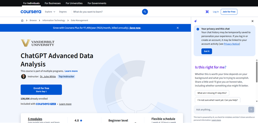Click the Top Instructor badge
258x123 pixels.
coord(66,76)
